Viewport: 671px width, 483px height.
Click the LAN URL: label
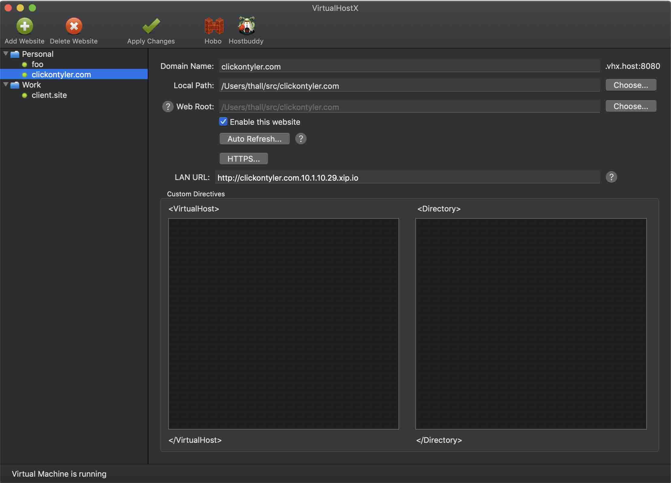point(192,177)
